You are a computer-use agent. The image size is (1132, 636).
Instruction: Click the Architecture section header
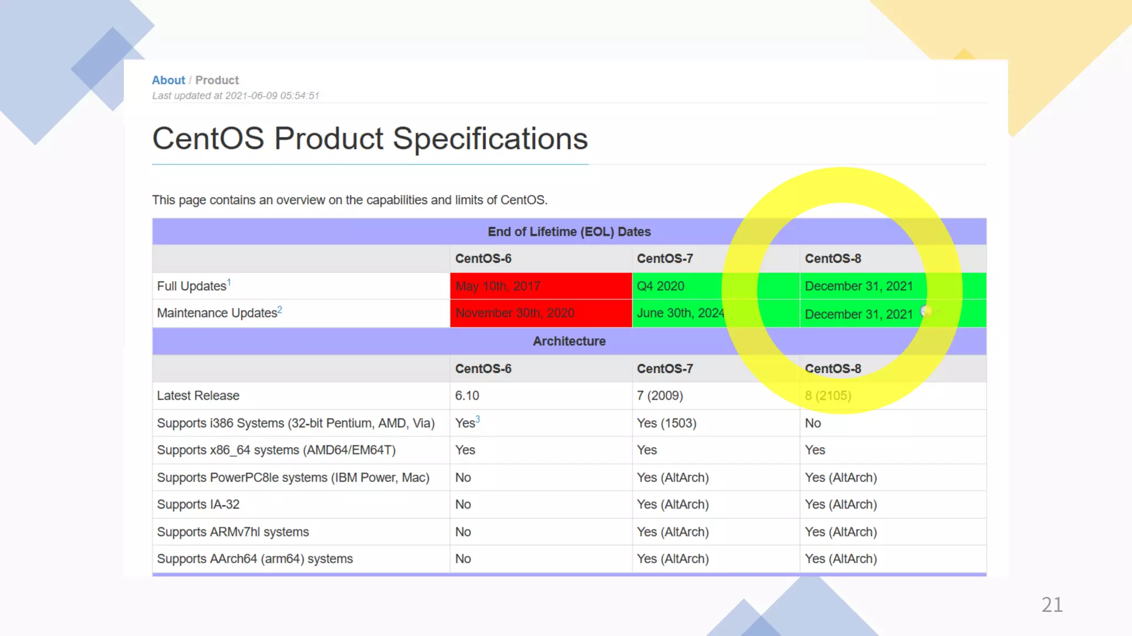569,341
